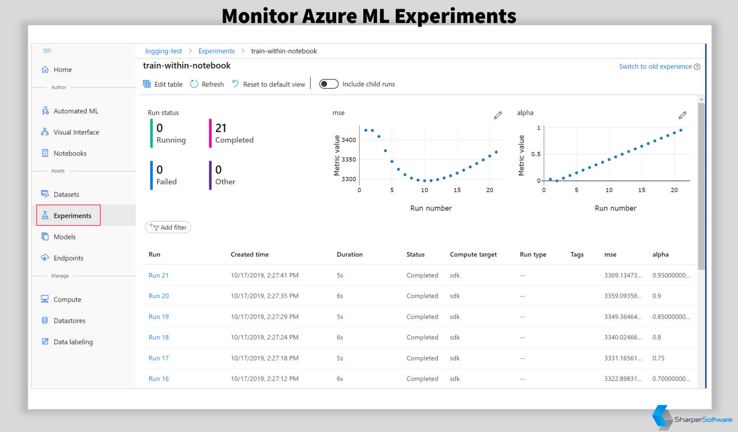Screen dimensions: 738x432
Task: Open Run 16 link
Action: (x=159, y=379)
